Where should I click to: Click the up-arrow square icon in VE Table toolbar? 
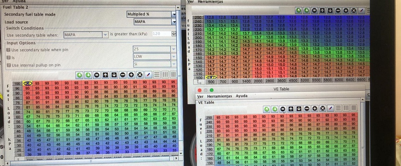click(291, 109)
